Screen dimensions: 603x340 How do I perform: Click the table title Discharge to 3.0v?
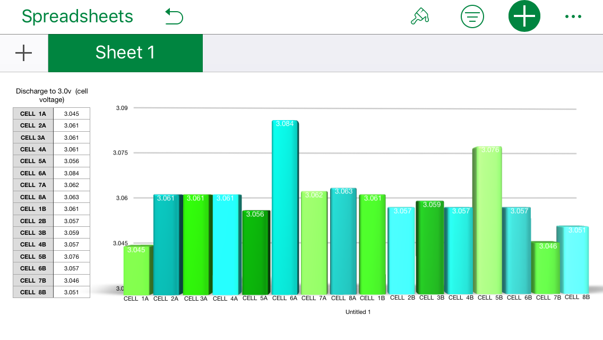click(x=51, y=95)
